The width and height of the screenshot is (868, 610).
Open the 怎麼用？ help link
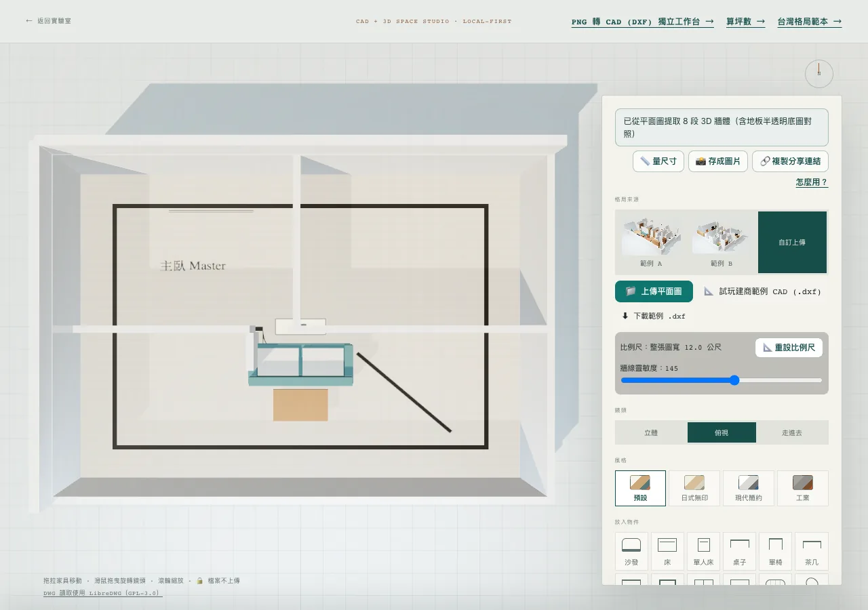point(812,182)
